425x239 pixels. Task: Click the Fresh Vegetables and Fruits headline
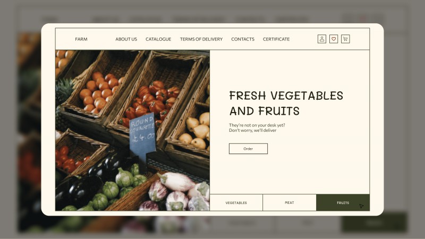tap(286, 103)
